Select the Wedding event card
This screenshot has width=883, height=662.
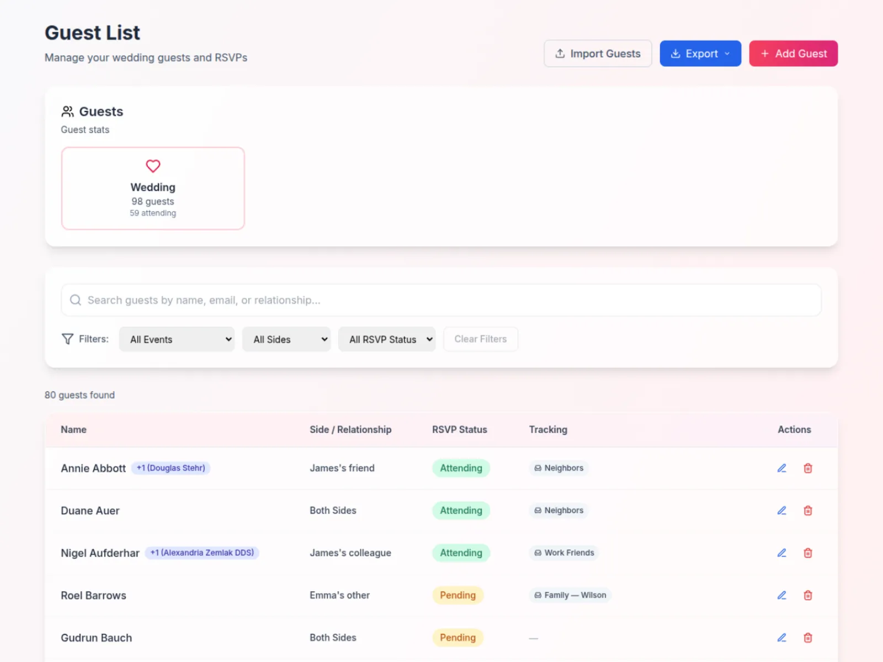coord(153,188)
